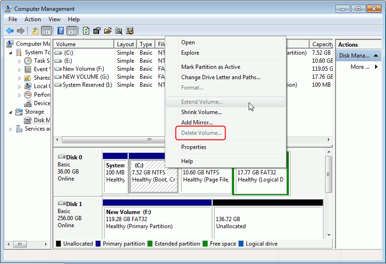
Task: Open the File menu
Action: [x=13, y=19]
